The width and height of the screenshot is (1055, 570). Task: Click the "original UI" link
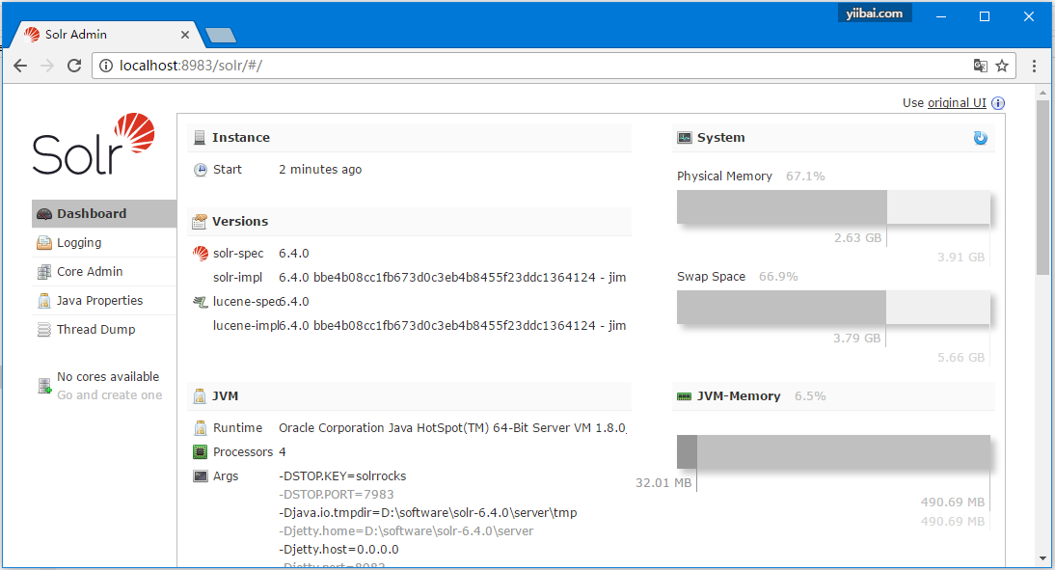[x=957, y=103]
